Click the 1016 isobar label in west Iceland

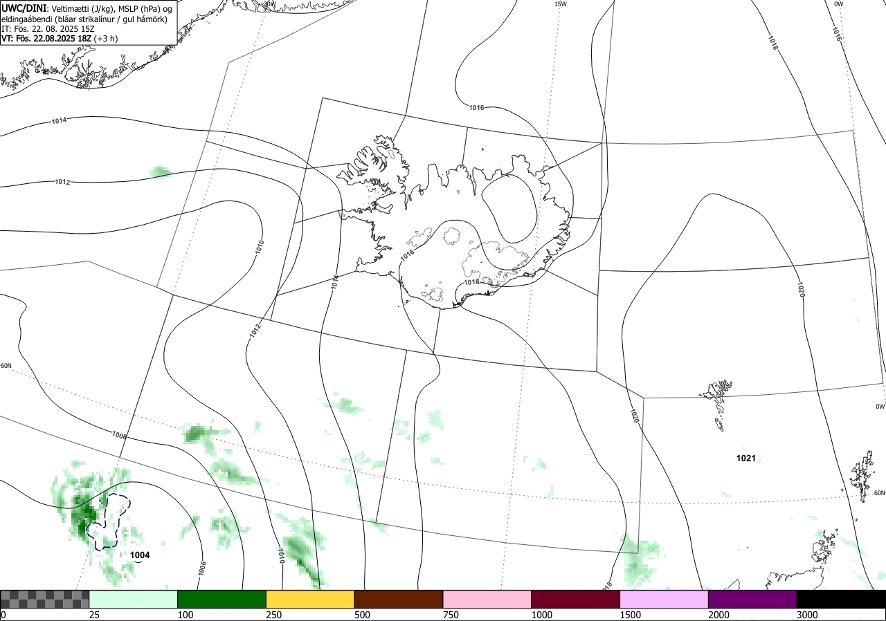click(x=408, y=255)
